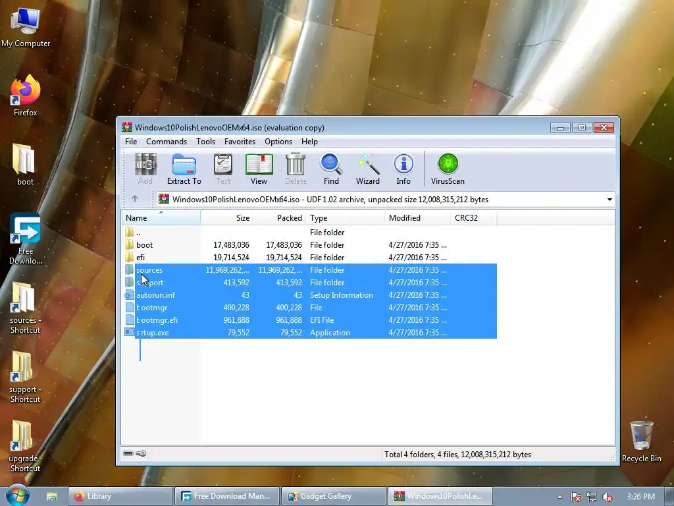This screenshot has width=674, height=506.
Task: Expand the archive path dropdown arrow
Action: point(609,199)
